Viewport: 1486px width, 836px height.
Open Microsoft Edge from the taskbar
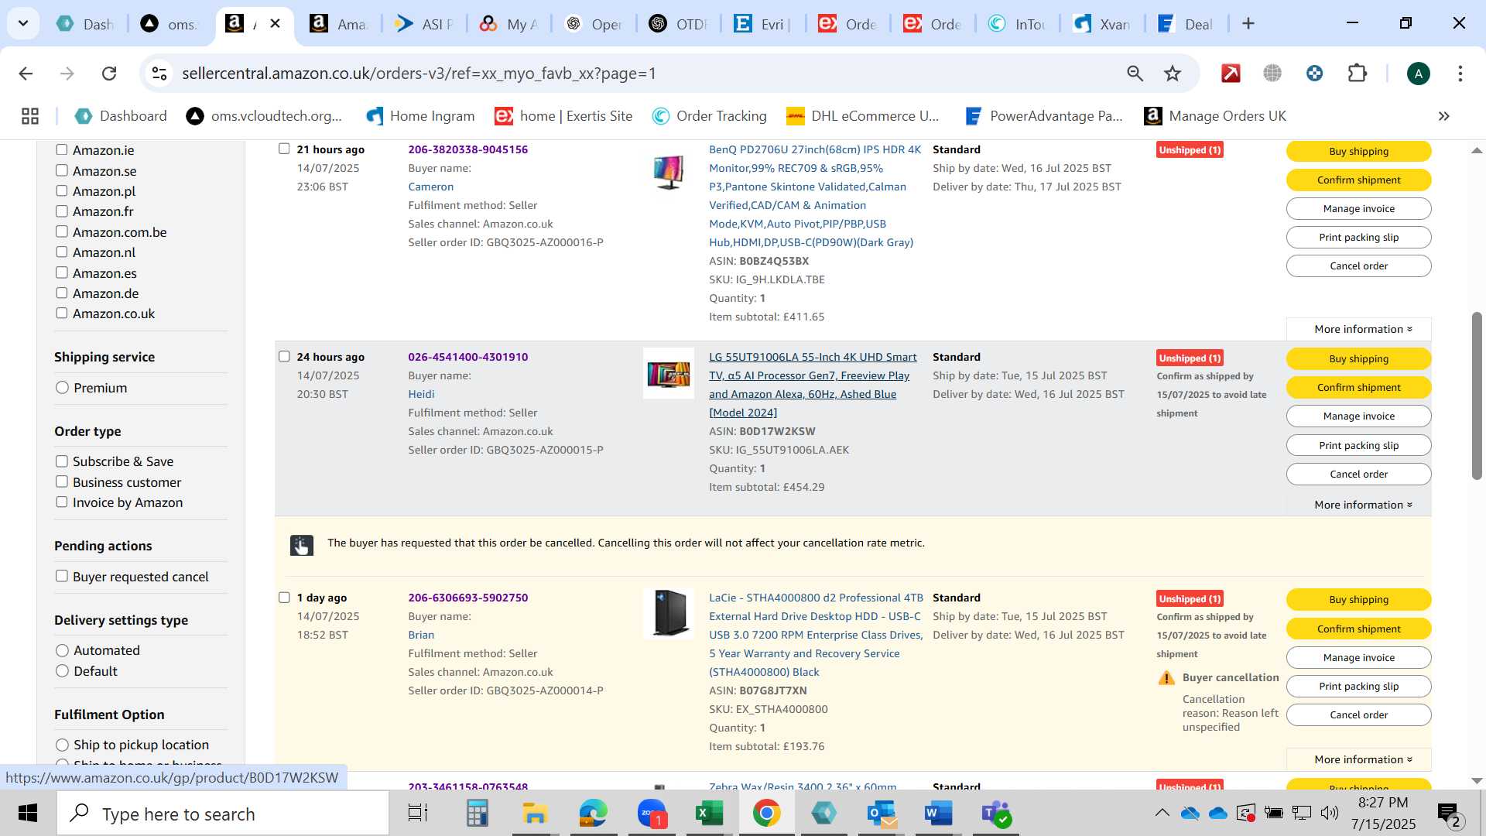pos(593,814)
